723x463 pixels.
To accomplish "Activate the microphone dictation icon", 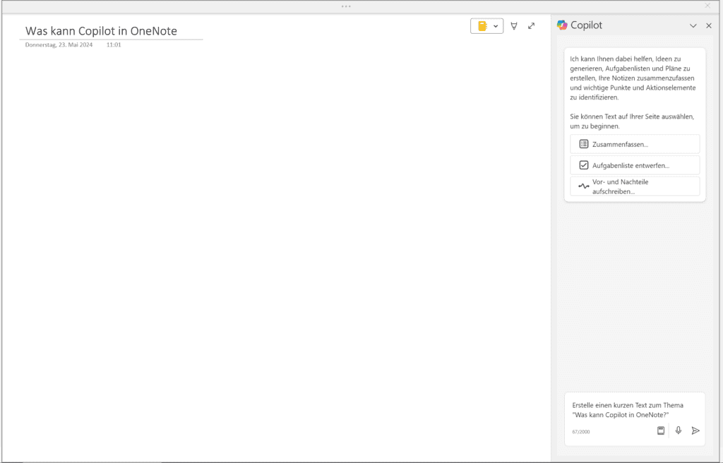I will (x=679, y=431).
